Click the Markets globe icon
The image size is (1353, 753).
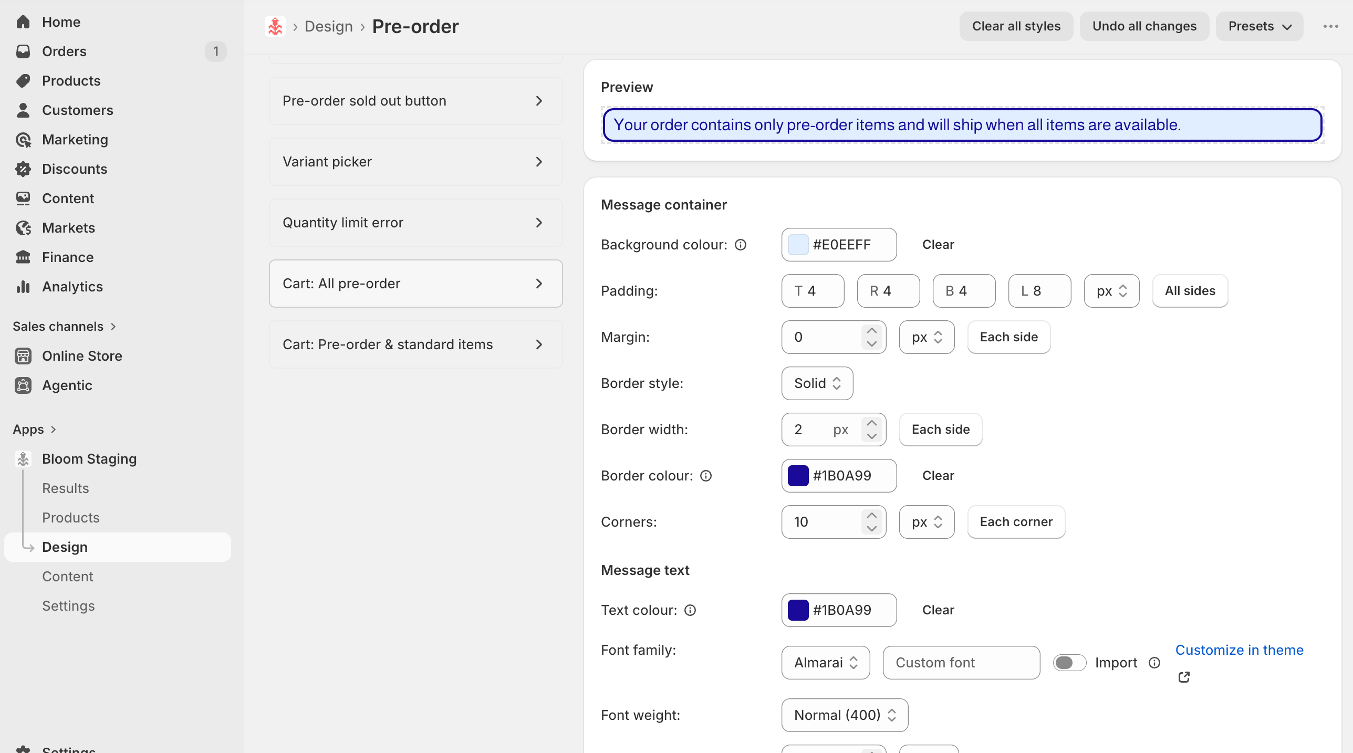pyautogui.click(x=23, y=228)
